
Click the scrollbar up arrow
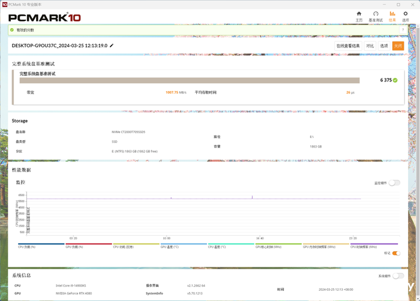(x=418, y=26)
